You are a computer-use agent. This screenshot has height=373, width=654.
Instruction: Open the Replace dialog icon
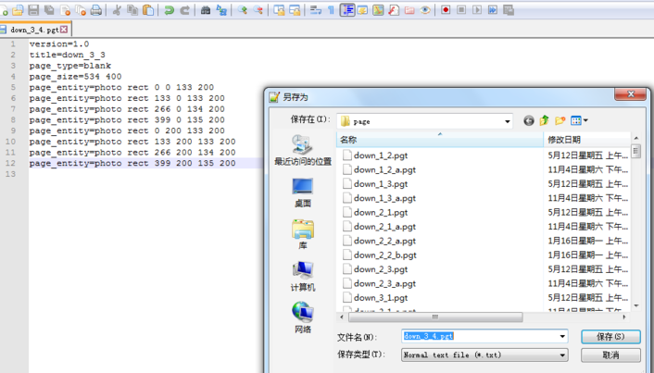(x=221, y=10)
